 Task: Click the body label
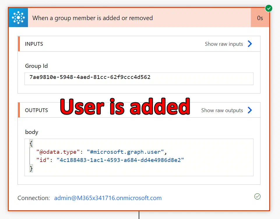pyautogui.click(x=31, y=132)
